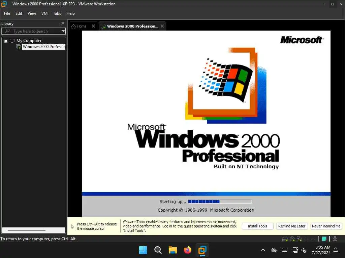The width and height of the screenshot is (345, 258).
Task: Click VMware Workstation taskbar icon
Action: click(202, 250)
